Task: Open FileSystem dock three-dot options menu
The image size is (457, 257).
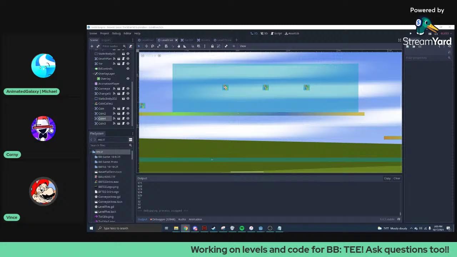Action: point(132,133)
